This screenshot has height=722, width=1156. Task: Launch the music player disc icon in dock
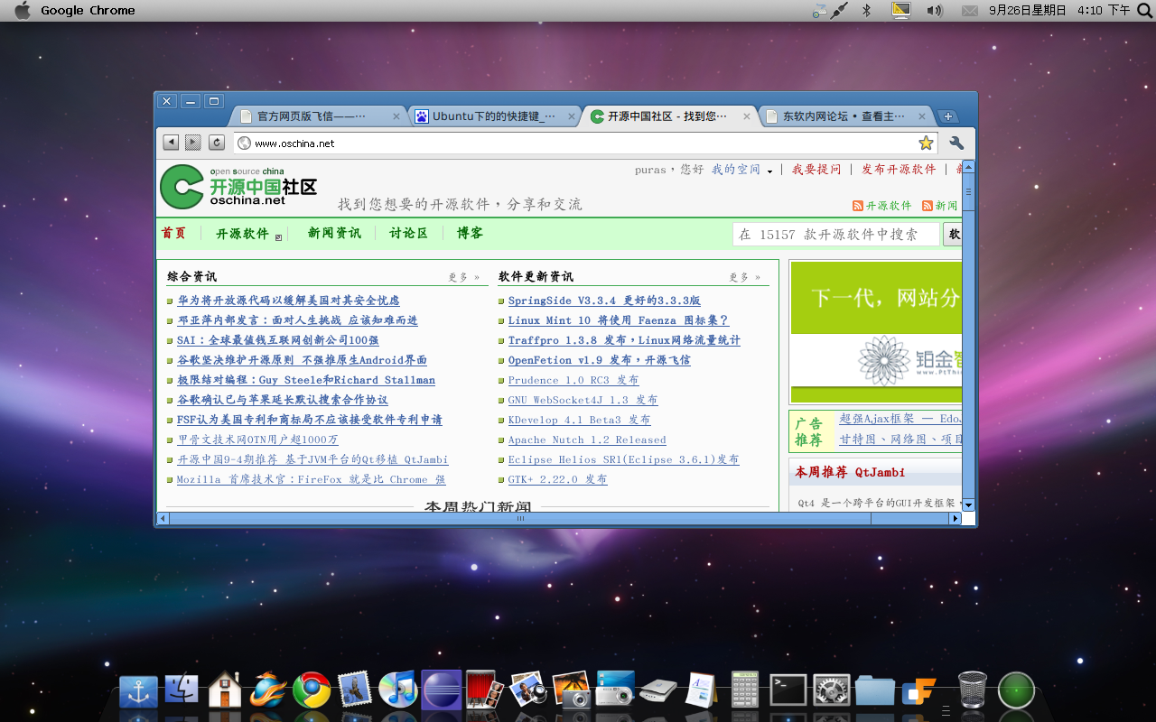(397, 690)
